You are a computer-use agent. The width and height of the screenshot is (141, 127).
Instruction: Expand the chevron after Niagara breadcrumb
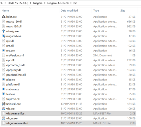pyautogui.click(x=45, y=3)
